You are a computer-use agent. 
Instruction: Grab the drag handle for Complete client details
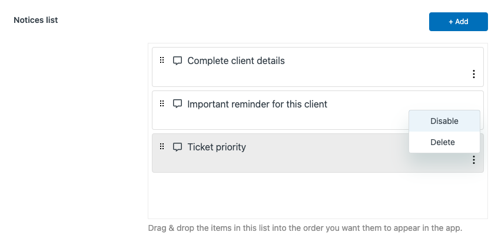coord(162,60)
